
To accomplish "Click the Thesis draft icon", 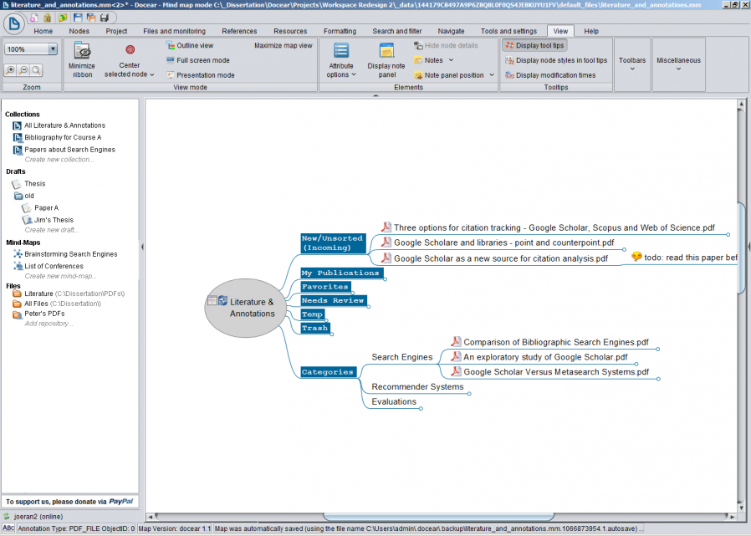I will (17, 184).
